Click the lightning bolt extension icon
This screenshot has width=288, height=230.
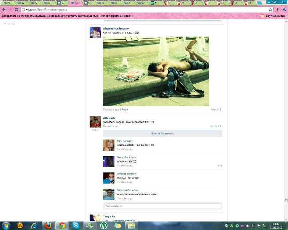click(278, 10)
